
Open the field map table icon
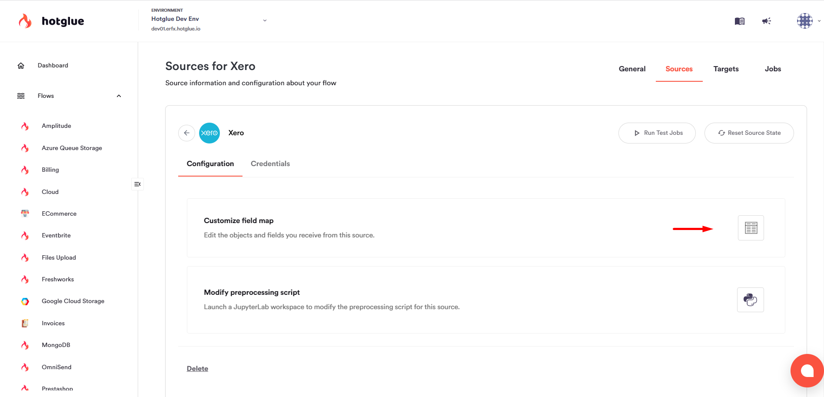click(751, 228)
